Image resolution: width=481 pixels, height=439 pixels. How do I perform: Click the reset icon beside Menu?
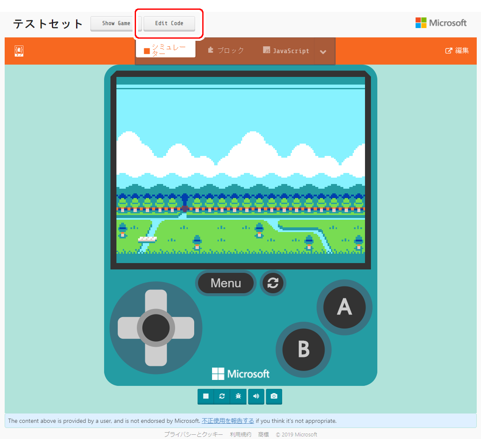[273, 283]
